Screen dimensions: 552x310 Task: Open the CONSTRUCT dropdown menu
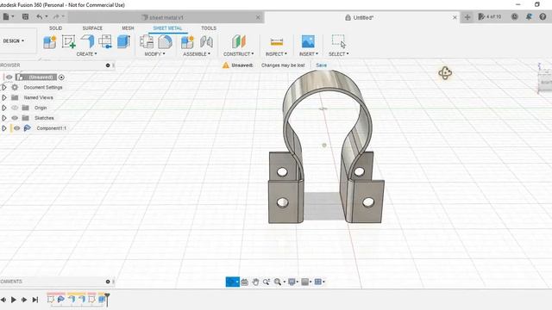(x=238, y=53)
